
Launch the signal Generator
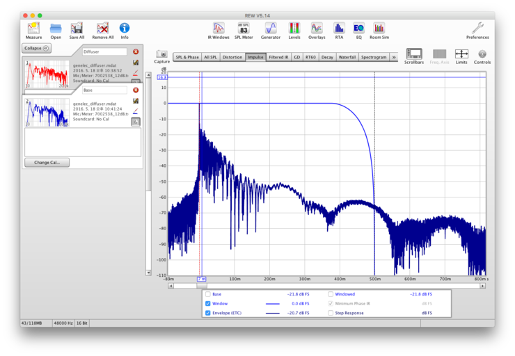coord(271,29)
